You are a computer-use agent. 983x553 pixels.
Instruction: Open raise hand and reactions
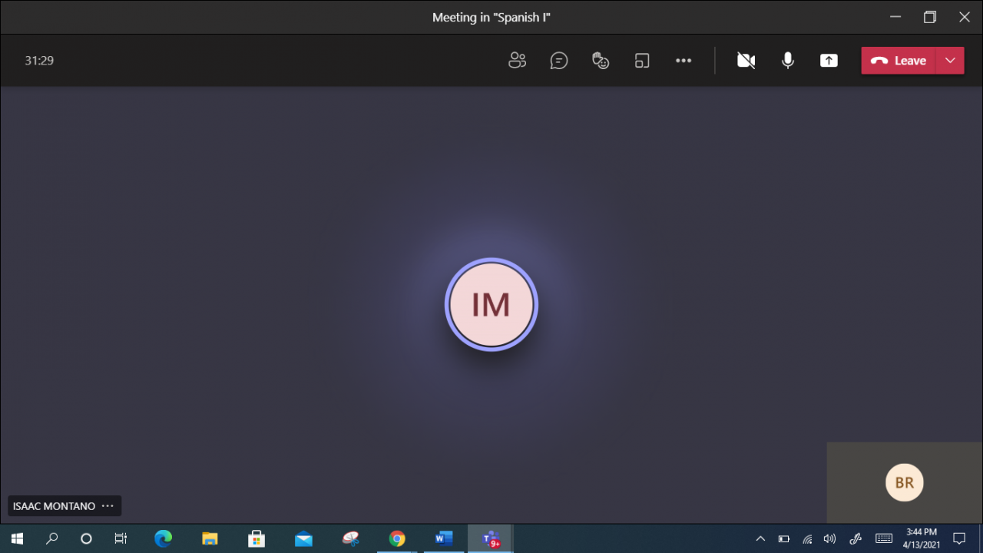click(x=601, y=61)
